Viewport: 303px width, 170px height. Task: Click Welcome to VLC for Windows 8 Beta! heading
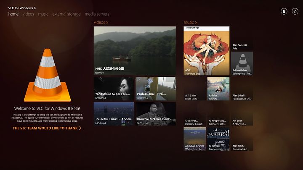[47, 109]
